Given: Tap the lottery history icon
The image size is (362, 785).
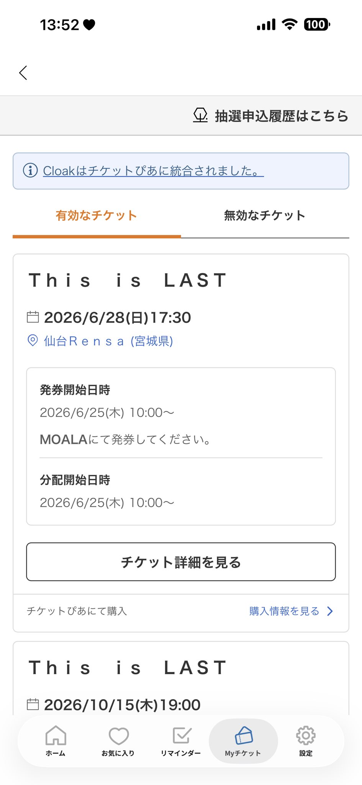Looking at the screenshot, I should [200, 115].
